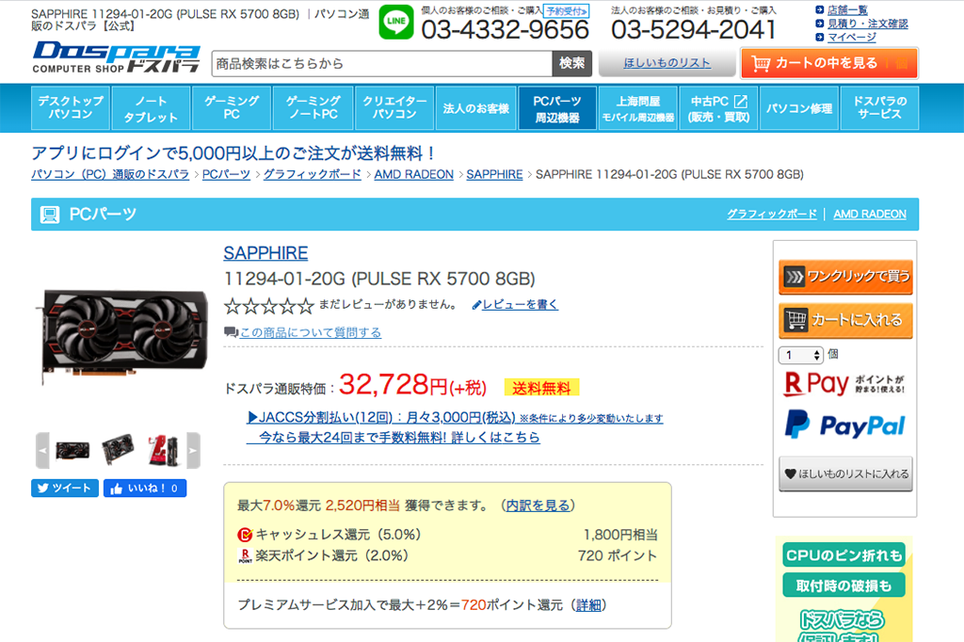Click breadcrumb SAPPHIRE link

point(494,175)
